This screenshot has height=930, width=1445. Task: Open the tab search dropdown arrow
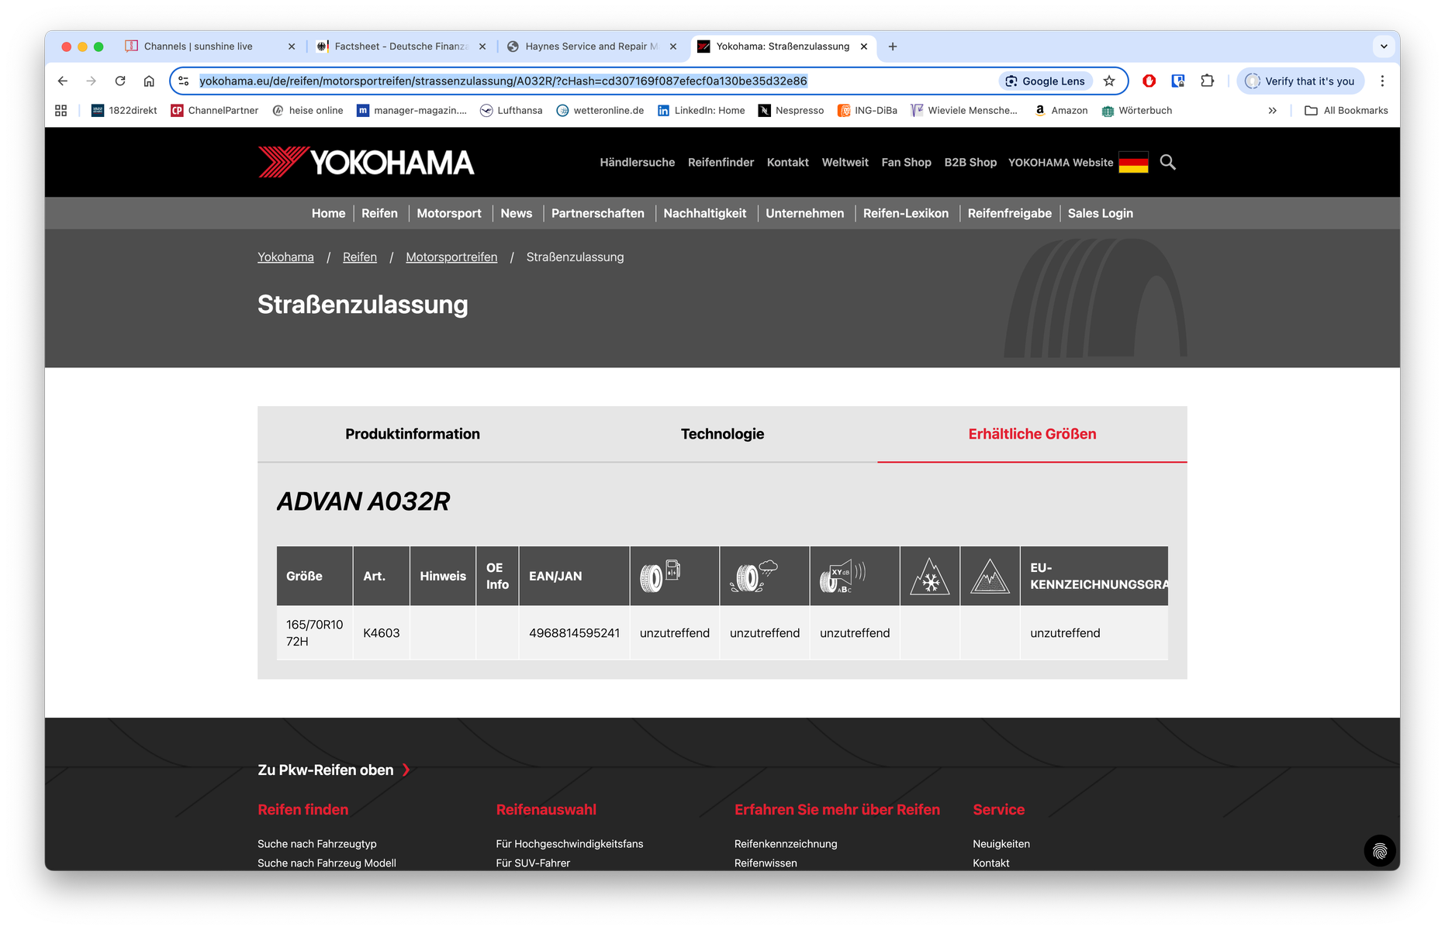[1384, 46]
